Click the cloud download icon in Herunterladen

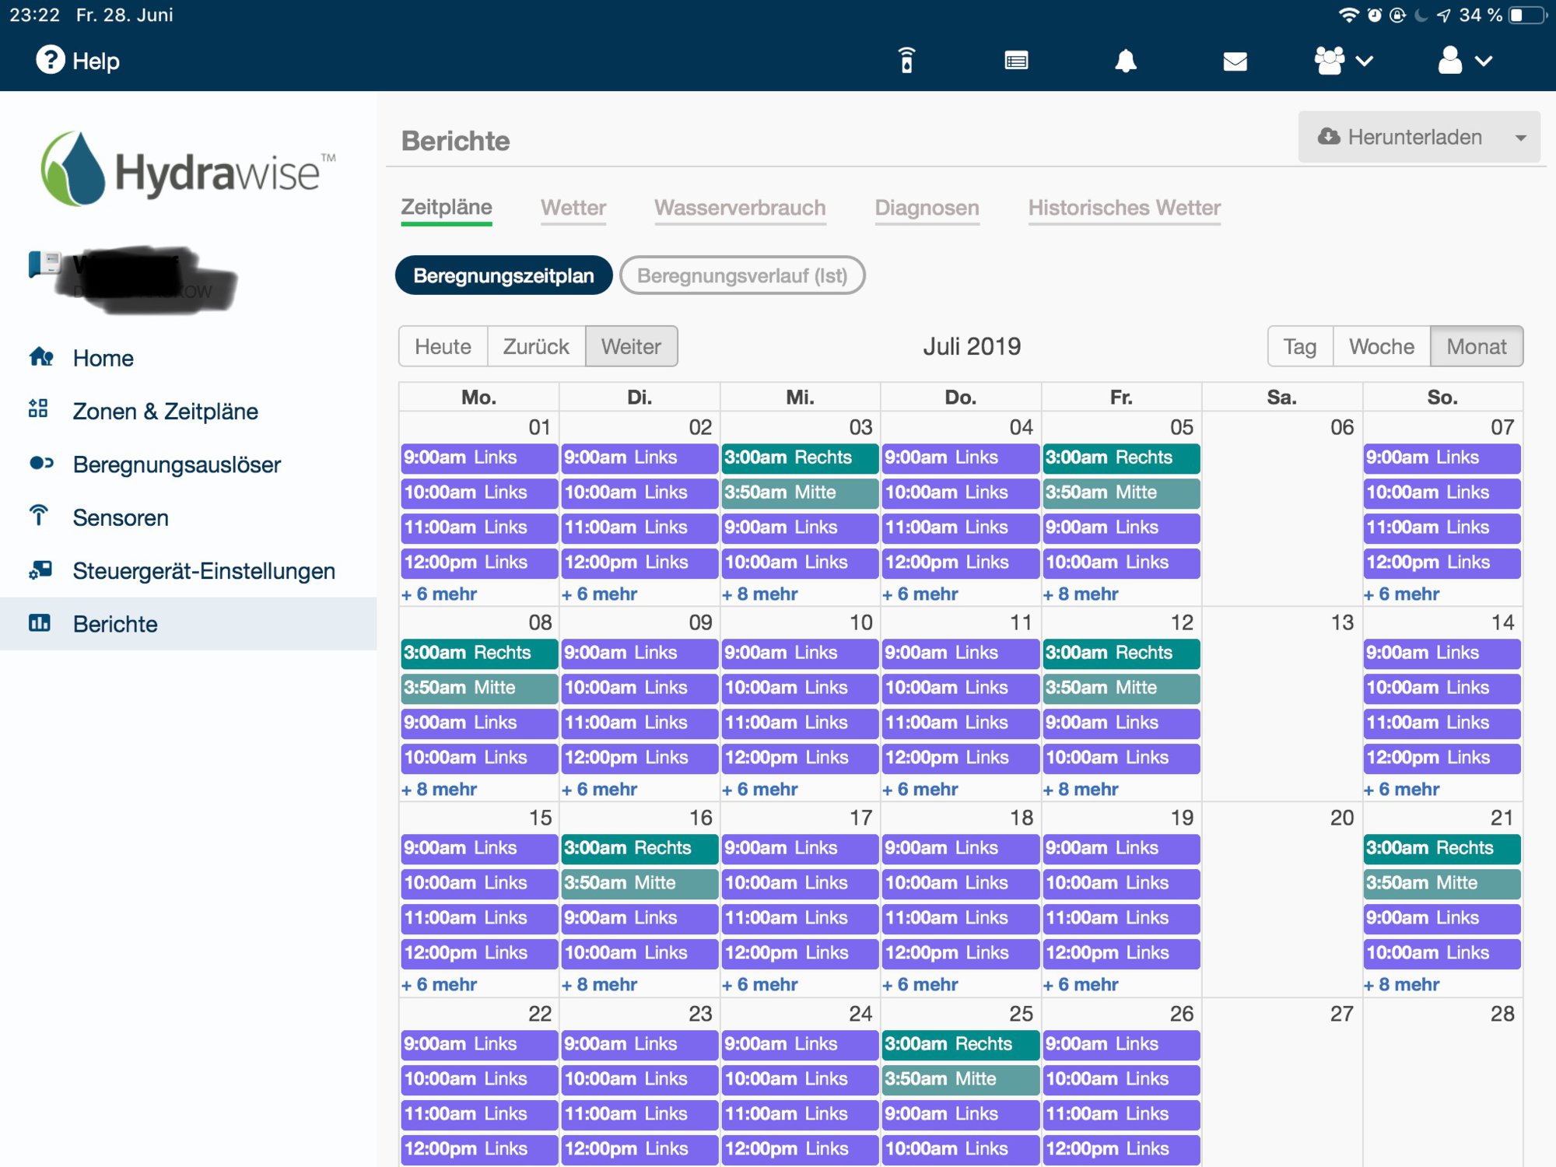(x=1329, y=137)
